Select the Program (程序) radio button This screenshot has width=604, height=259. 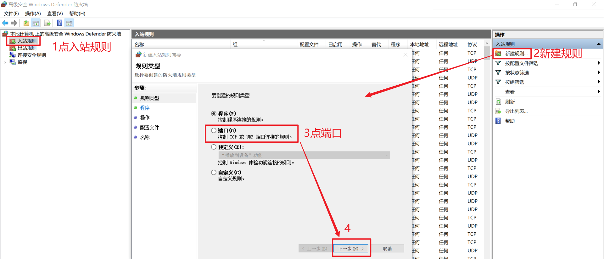[214, 114]
